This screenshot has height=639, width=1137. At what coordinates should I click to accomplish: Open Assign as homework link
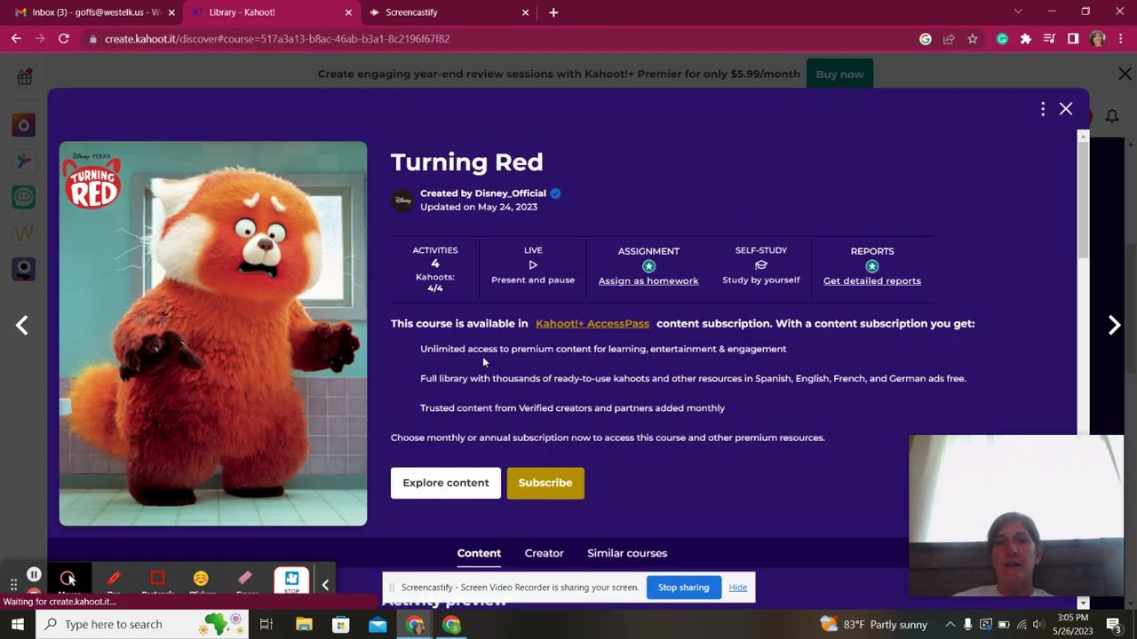[648, 281]
